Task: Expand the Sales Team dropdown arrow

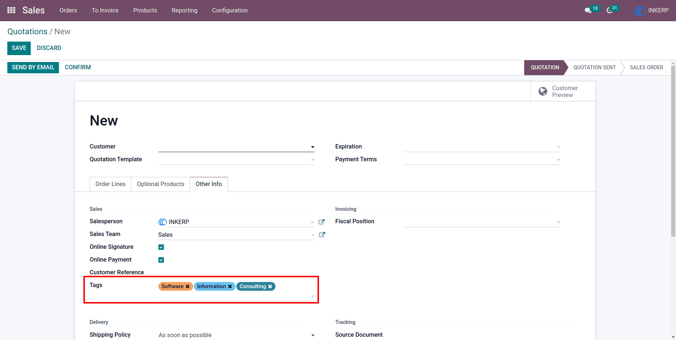Action: 312,235
